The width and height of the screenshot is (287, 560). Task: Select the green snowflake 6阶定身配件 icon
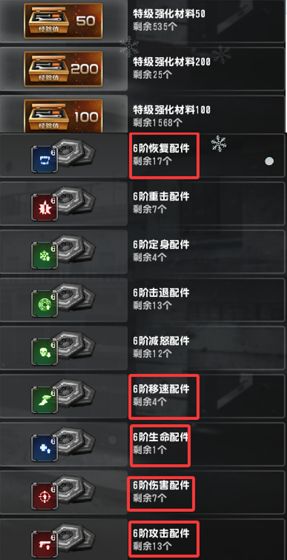point(45,256)
